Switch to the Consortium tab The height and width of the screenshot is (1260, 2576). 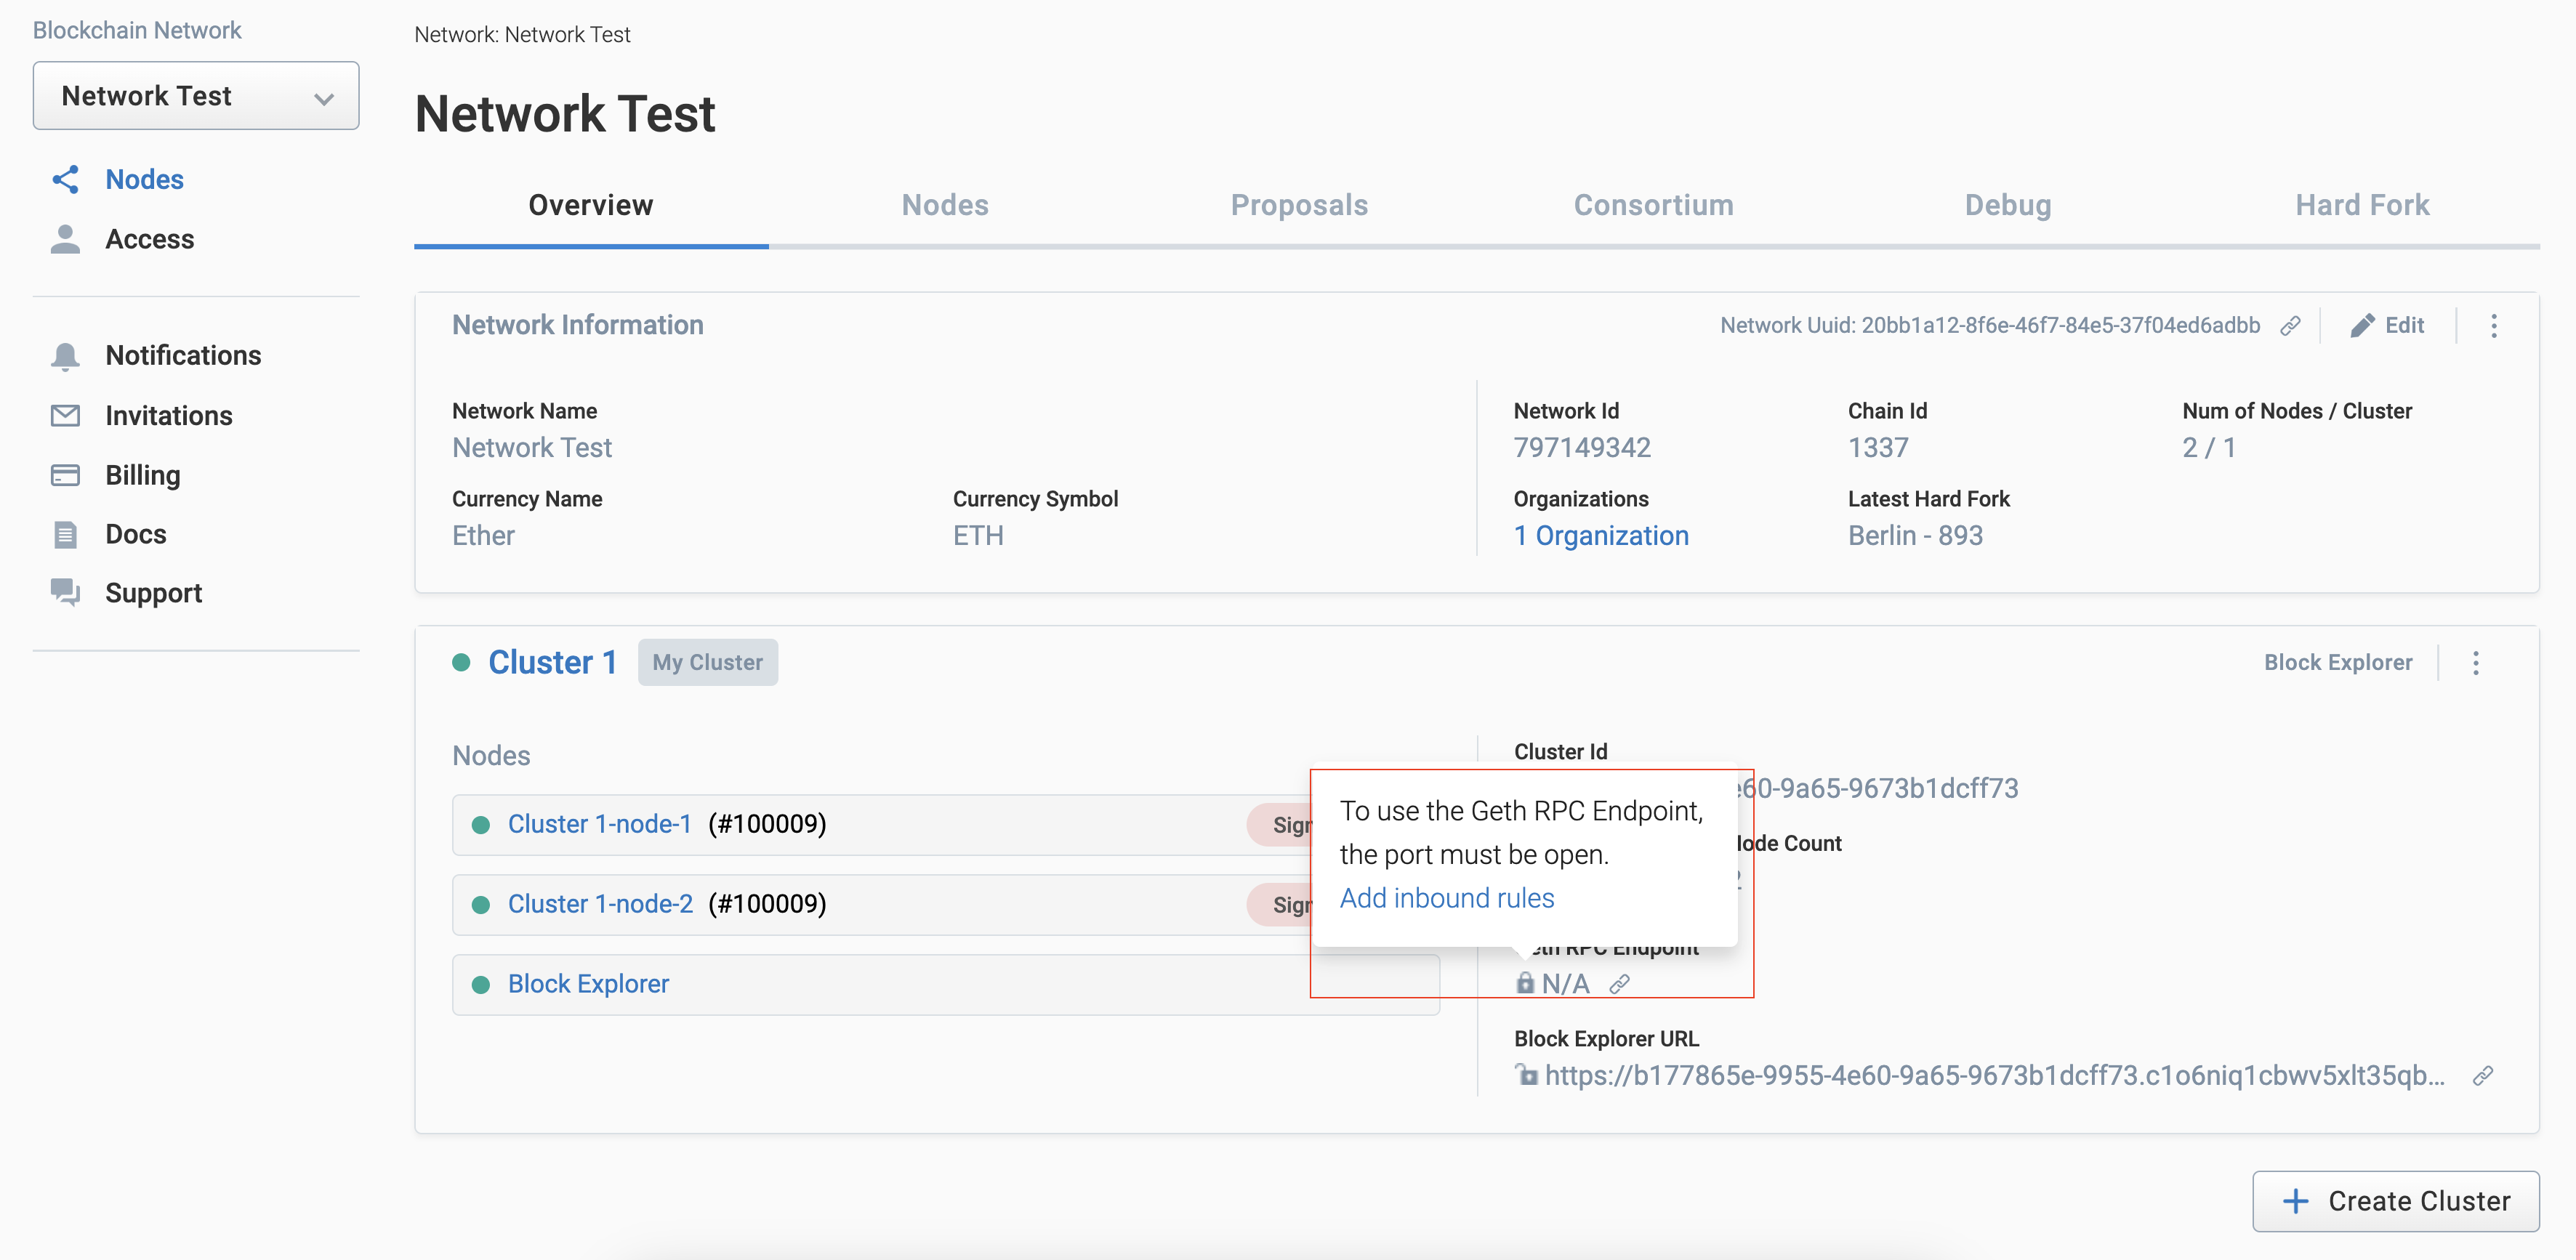pos(1653,206)
